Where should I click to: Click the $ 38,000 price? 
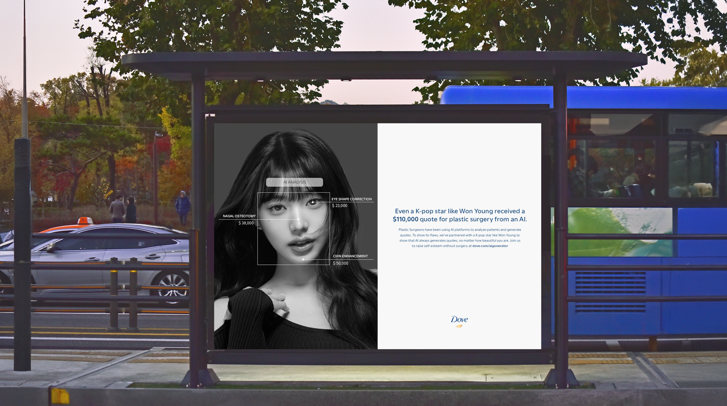[246, 223]
